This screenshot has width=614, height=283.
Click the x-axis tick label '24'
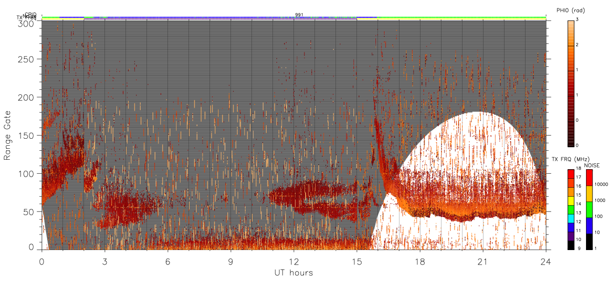pyautogui.click(x=545, y=261)
